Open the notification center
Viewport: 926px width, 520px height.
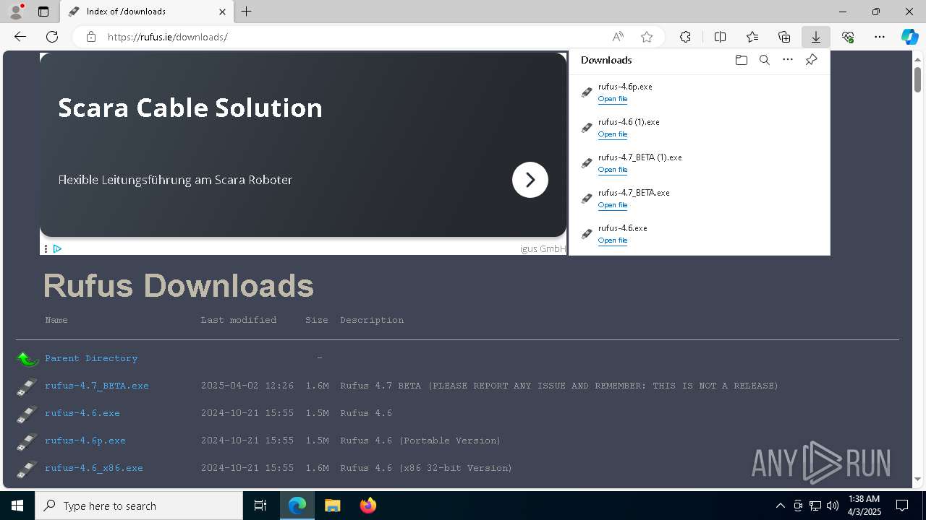pos(902,506)
